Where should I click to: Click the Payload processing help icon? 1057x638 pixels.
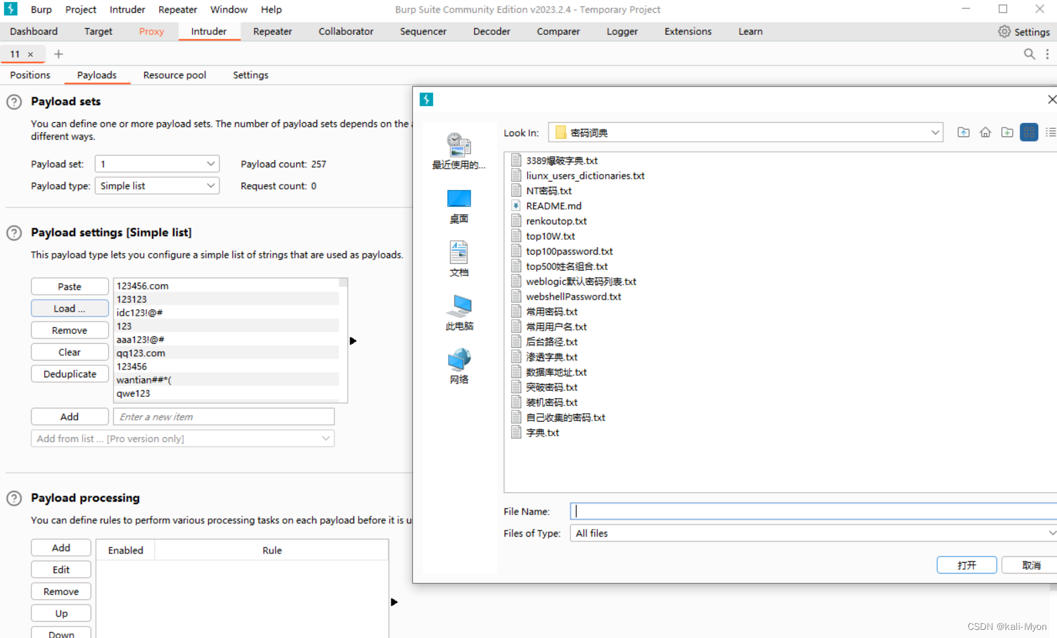tap(14, 498)
